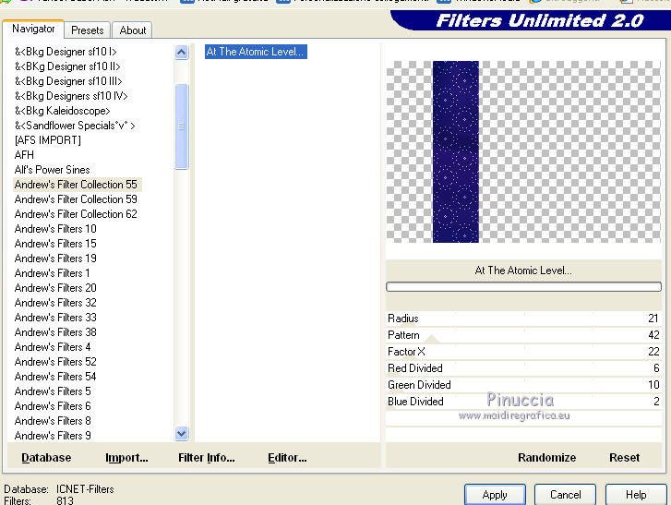This screenshot has height=505, width=671.
Task: Open the About tab
Action: 133,30
